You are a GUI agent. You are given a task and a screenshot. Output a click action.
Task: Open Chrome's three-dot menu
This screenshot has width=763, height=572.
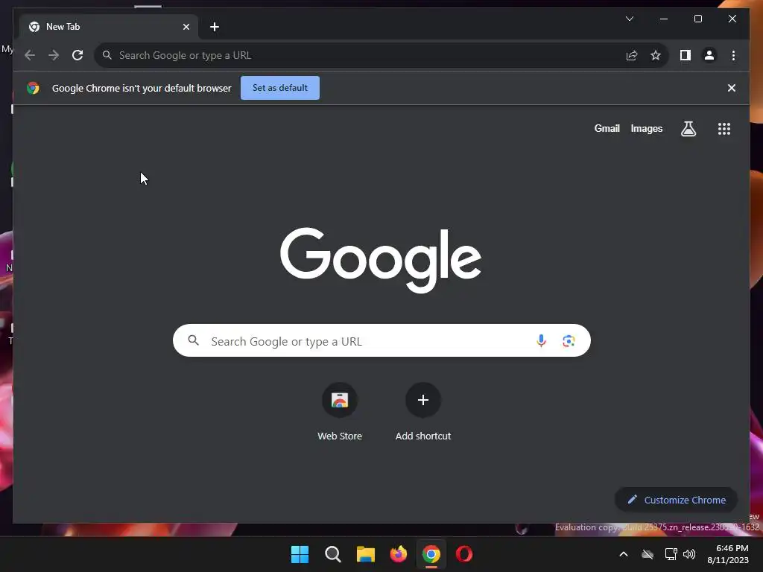coord(733,55)
